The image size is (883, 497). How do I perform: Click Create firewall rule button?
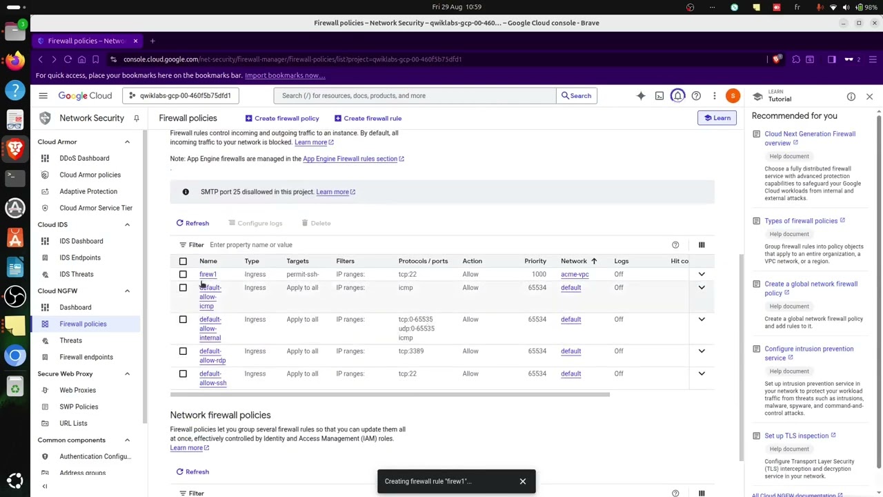pyautogui.click(x=368, y=119)
